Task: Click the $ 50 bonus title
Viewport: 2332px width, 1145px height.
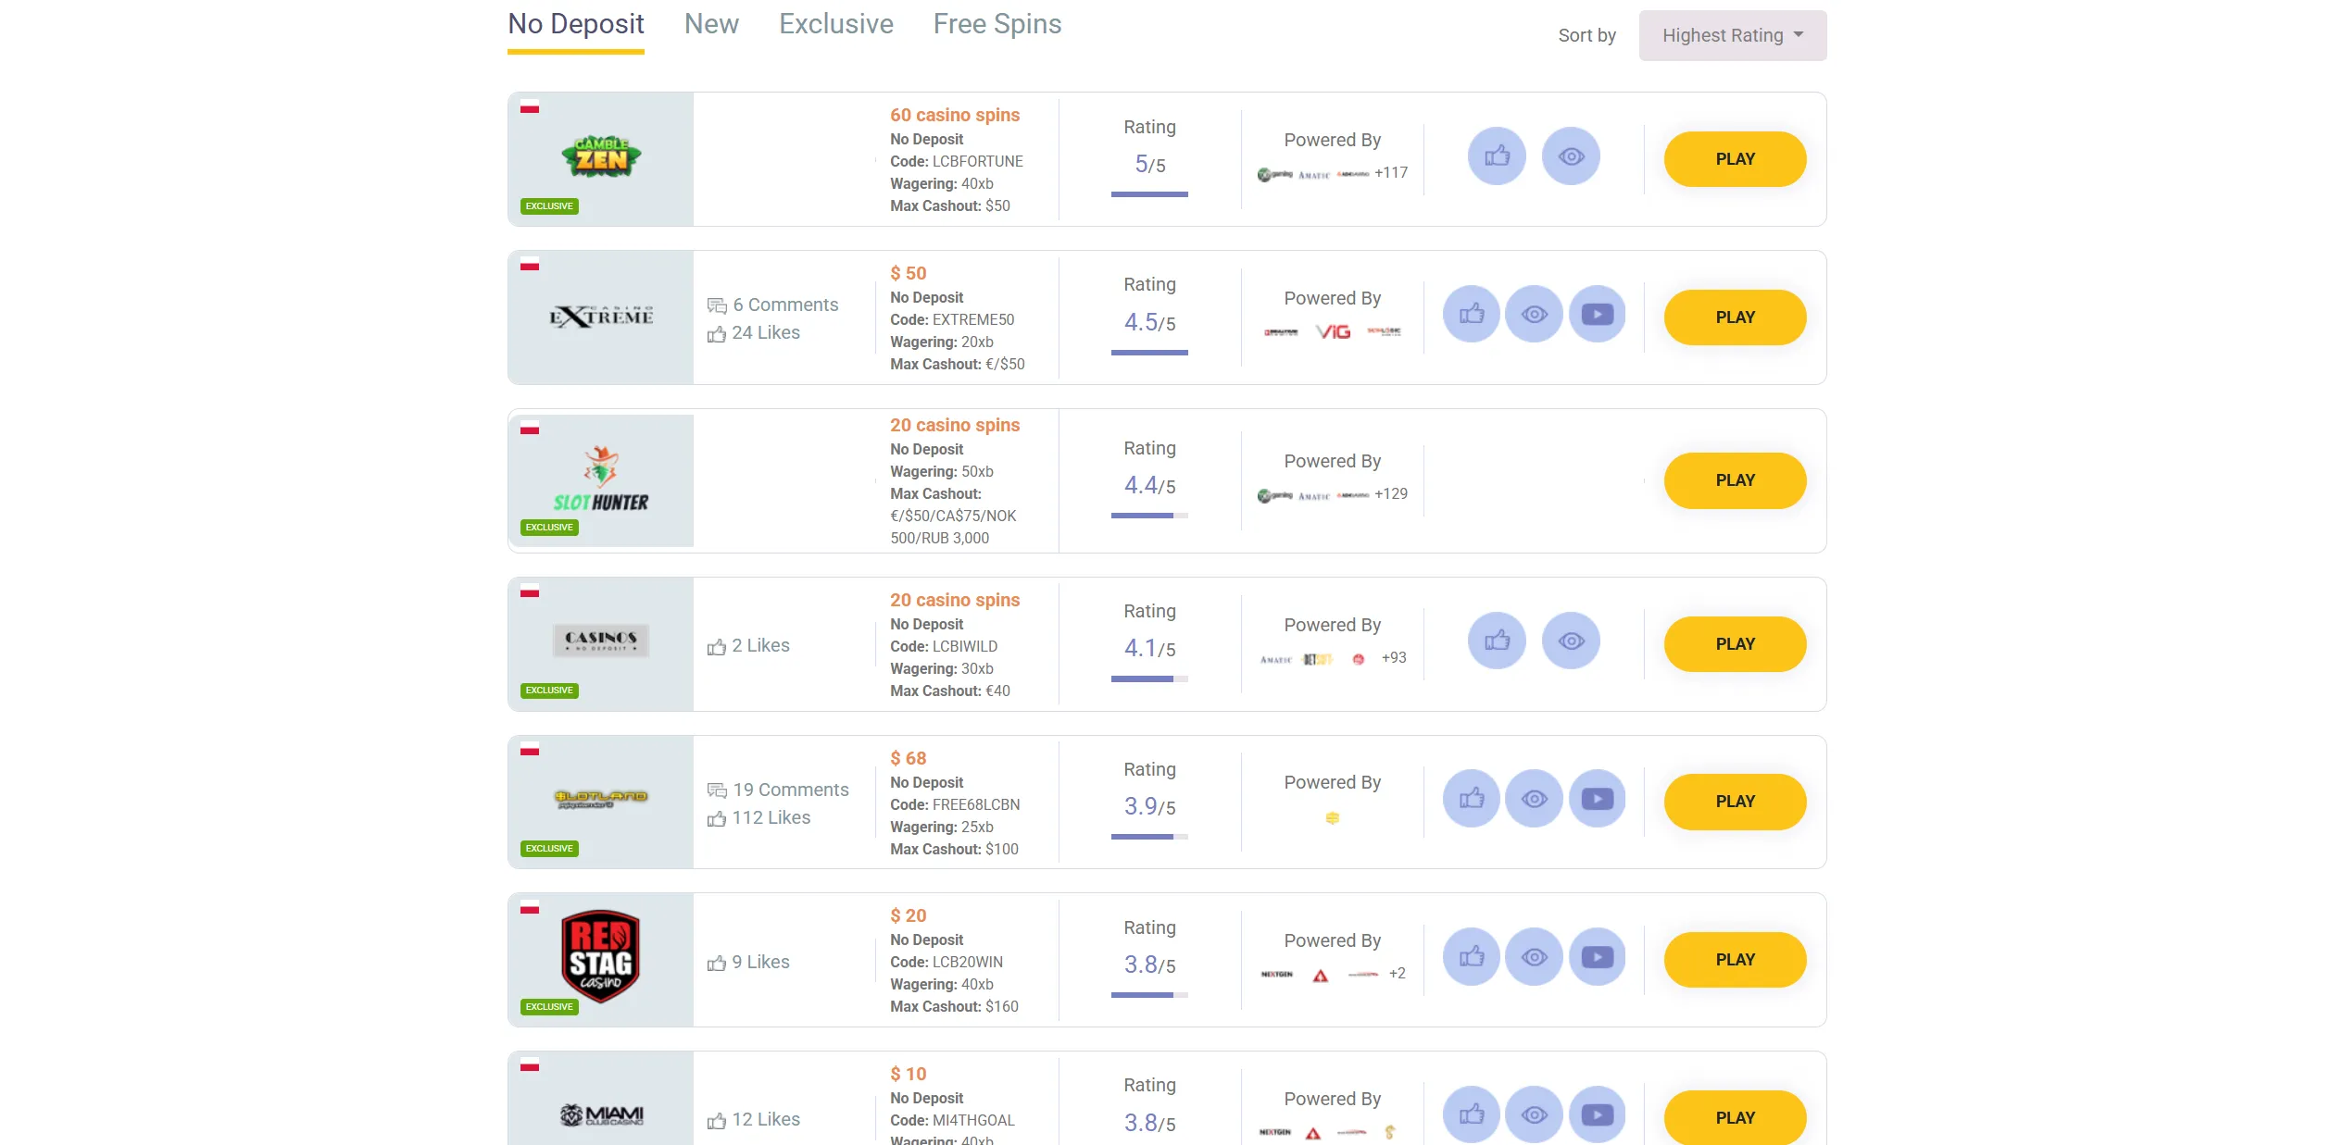Action: tap(908, 273)
